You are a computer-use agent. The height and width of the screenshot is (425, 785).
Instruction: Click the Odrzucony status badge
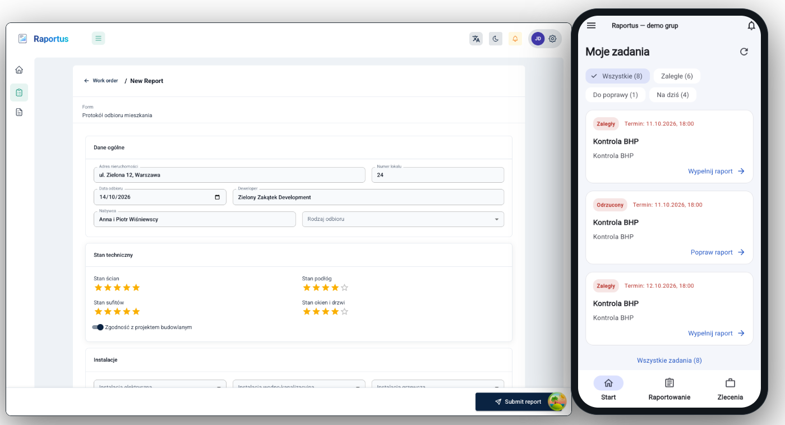coord(610,205)
